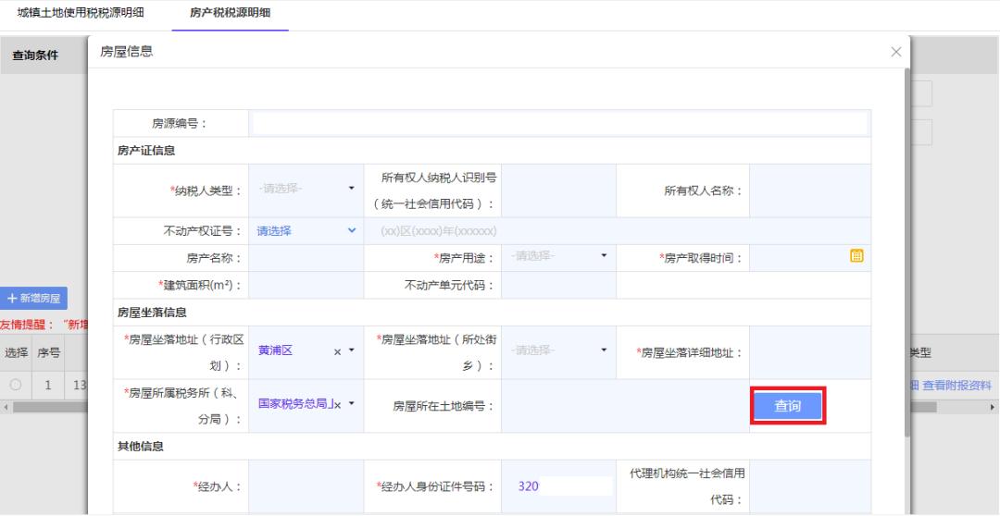Focus the 房产名称 text field

pos(305,257)
